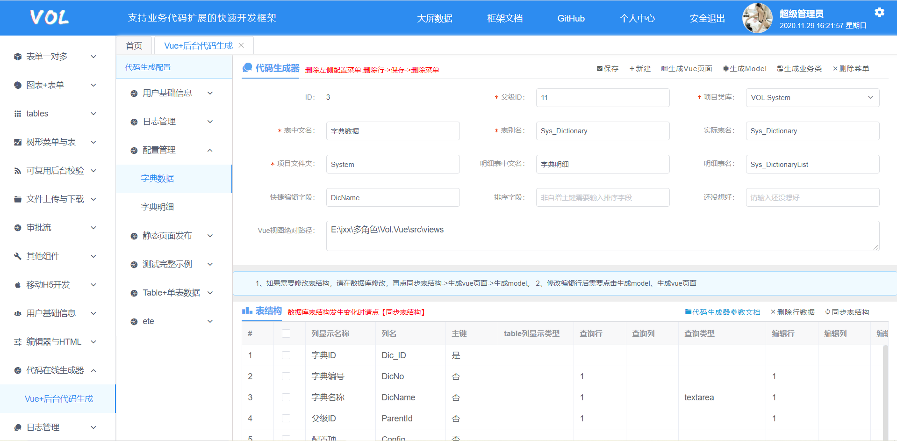Switch to the 首页 tab
The width and height of the screenshot is (897, 441).
coord(134,45)
